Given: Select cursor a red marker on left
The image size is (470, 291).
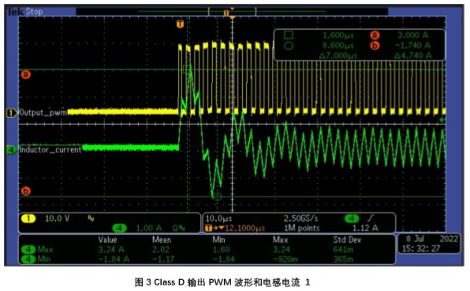Looking at the screenshot, I should [x=26, y=74].
